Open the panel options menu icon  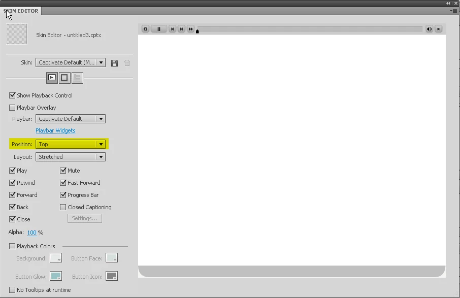(453, 11)
